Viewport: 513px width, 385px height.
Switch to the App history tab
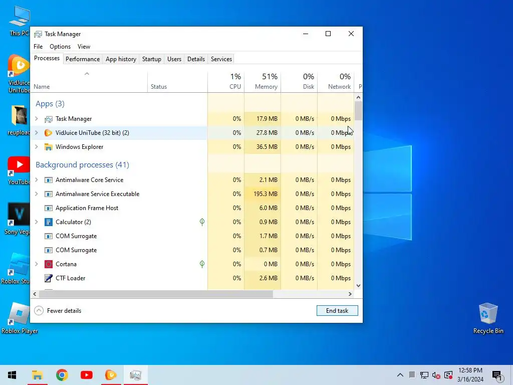point(121,59)
